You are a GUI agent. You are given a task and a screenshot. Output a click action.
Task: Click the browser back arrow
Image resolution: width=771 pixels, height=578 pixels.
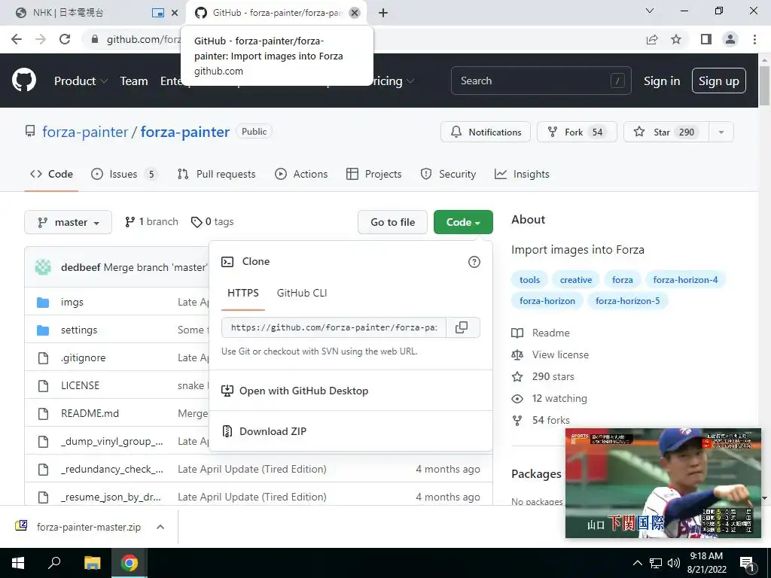[17, 39]
